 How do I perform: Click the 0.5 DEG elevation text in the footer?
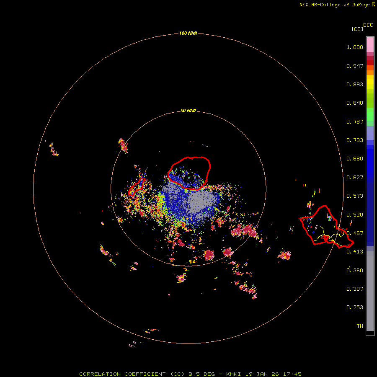pyautogui.click(x=201, y=374)
